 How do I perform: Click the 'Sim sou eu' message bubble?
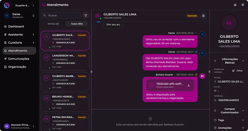click(x=113, y=25)
